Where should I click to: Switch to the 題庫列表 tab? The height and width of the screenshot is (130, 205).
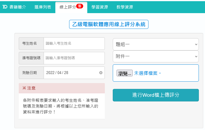(42, 7)
